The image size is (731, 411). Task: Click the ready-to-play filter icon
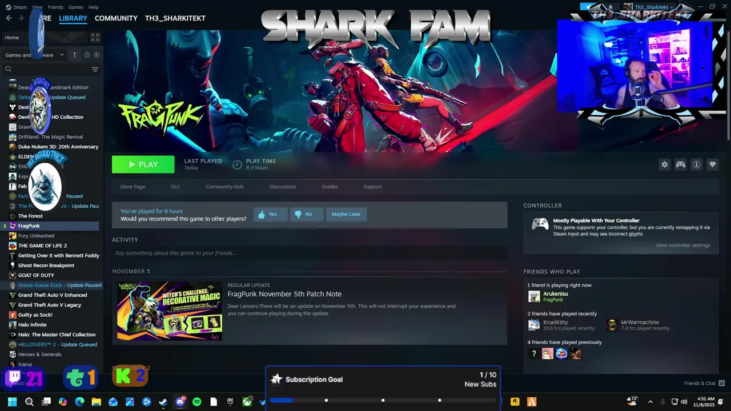[97, 55]
